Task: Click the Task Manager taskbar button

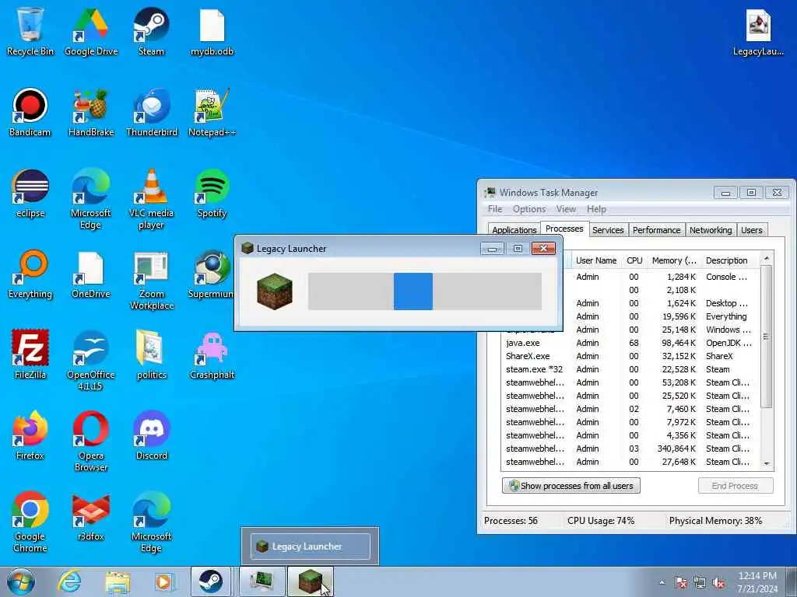Action: point(262,581)
